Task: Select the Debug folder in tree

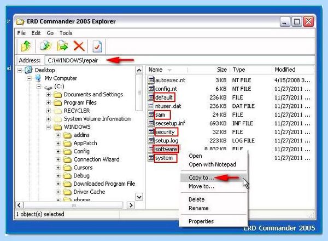Action: pos(81,176)
